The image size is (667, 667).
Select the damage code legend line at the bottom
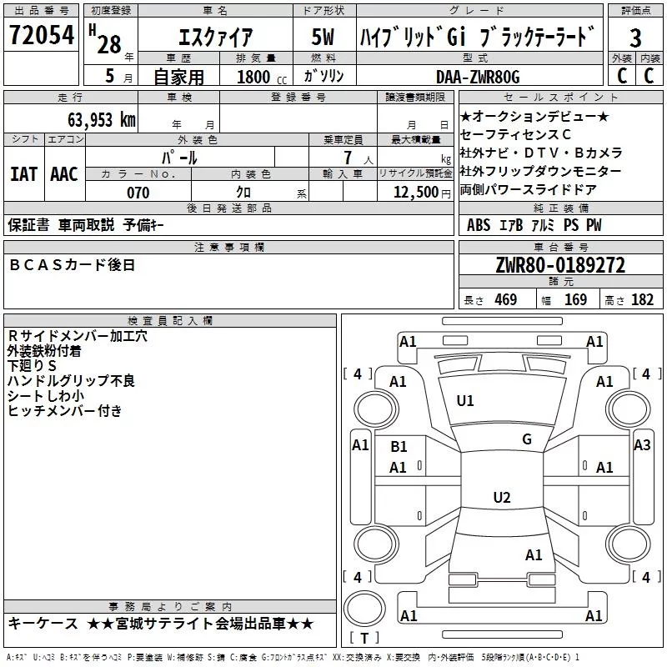tap(293, 658)
